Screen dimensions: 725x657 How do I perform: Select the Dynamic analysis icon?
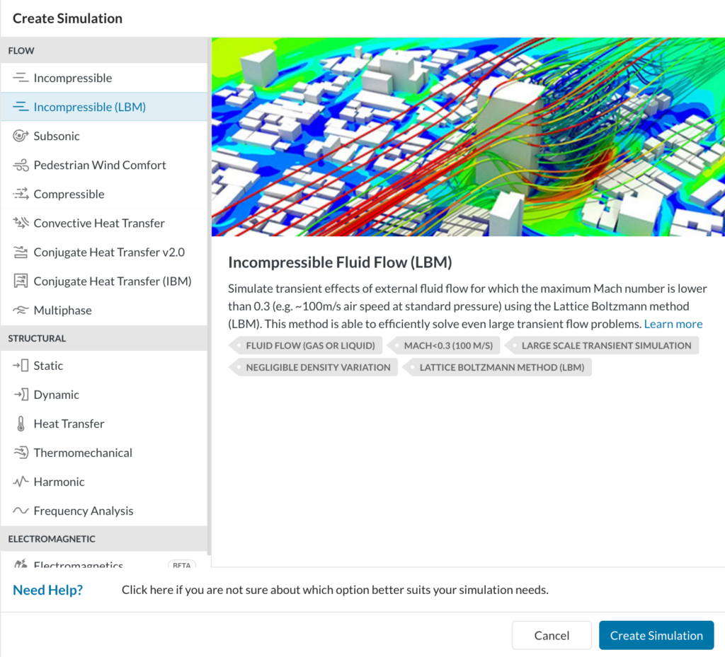(21, 394)
